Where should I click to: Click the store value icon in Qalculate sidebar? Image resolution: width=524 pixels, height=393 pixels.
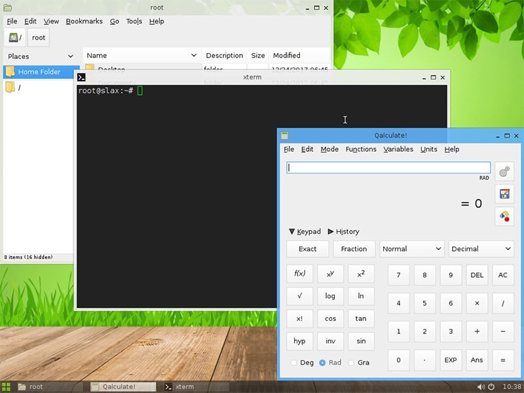tap(504, 194)
